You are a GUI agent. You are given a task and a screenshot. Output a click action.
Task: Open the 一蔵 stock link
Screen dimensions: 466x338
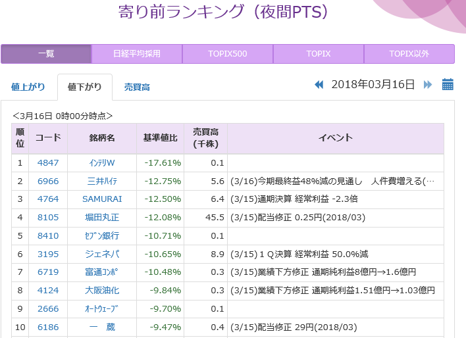[x=102, y=327]
